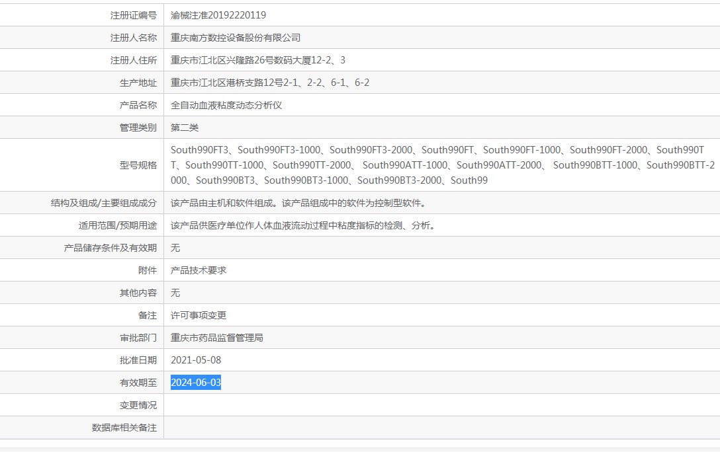
Task: Click the 备注 label
Action: coord(148,315)
